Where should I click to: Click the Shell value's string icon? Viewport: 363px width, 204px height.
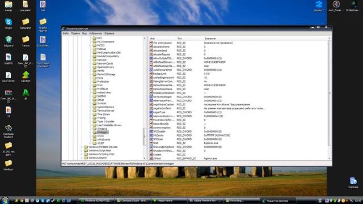151,143
